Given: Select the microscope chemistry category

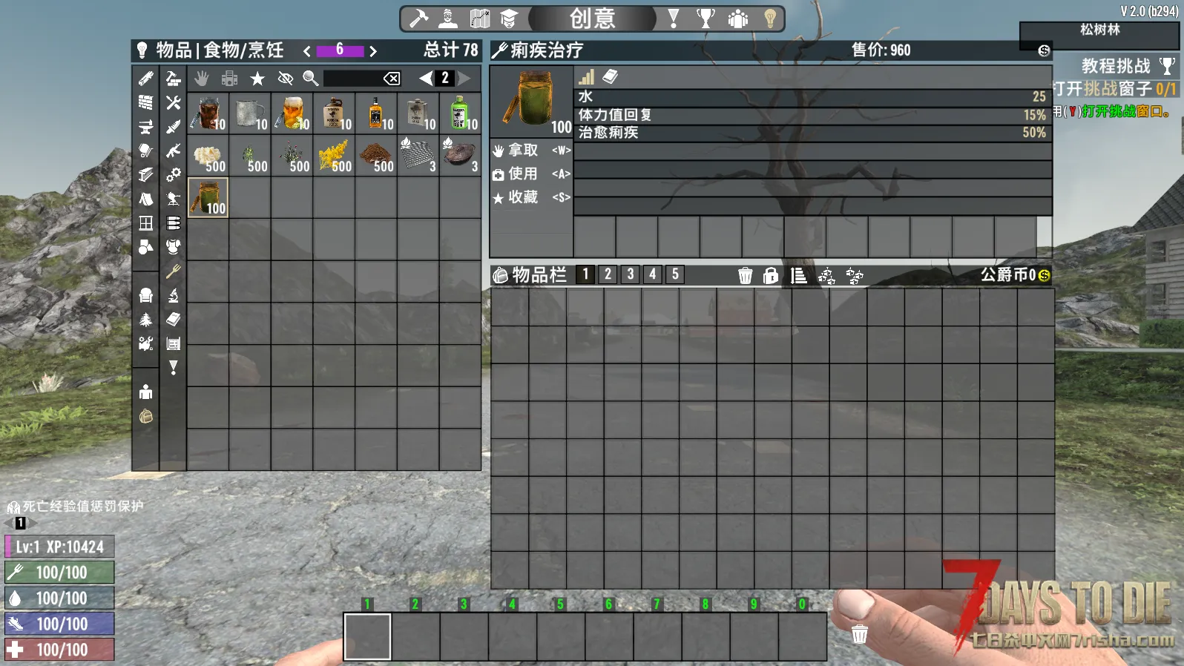Looking at the screenshot, I should coord(174,295).
